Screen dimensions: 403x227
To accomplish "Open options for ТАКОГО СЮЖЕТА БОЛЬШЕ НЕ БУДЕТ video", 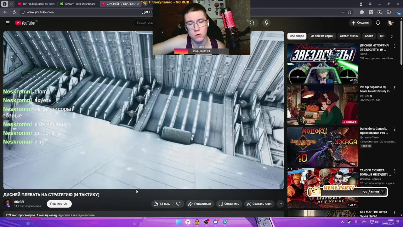I will pyautogui.click(x=395, y=171).
